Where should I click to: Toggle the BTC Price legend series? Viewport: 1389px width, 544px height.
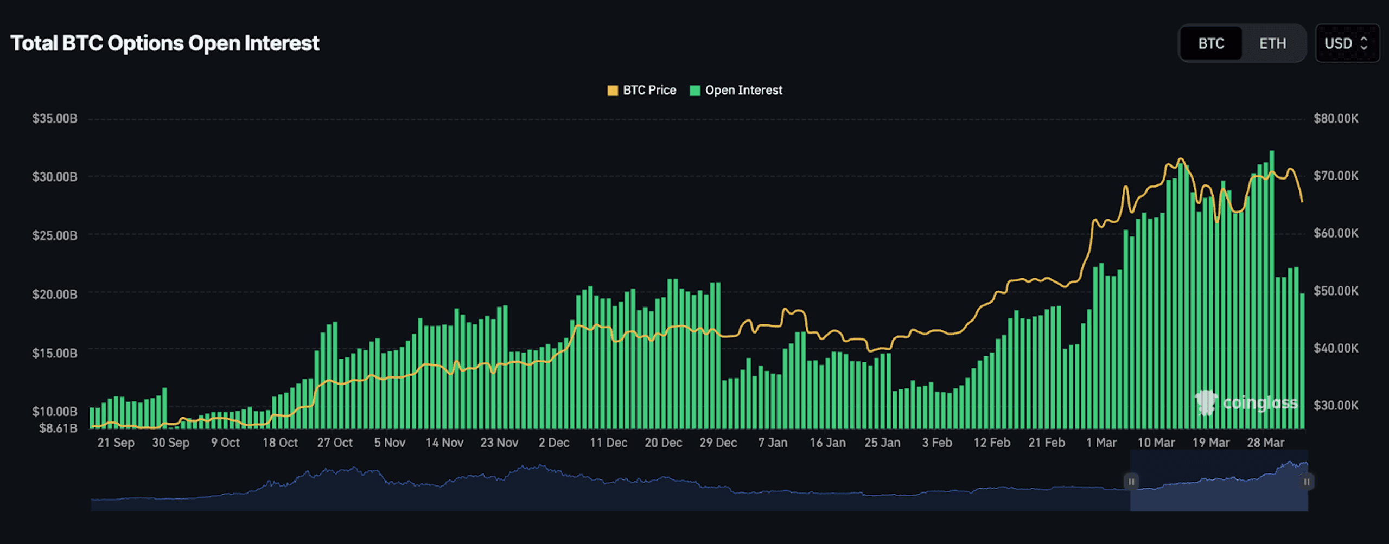click(642, 91)
